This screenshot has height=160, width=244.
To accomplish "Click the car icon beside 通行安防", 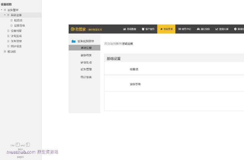I will pyautogui.click(x=198, y=29).
